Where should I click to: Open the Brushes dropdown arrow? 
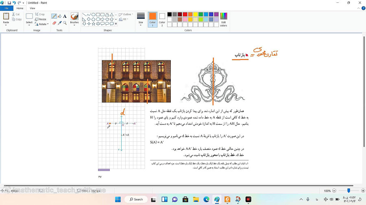point(74,25)
